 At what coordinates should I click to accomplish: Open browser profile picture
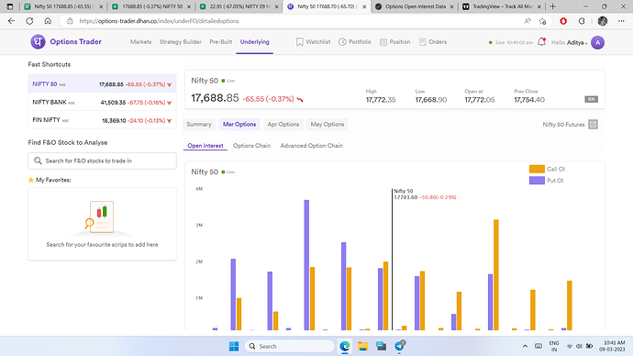click(x=603, y=21)
